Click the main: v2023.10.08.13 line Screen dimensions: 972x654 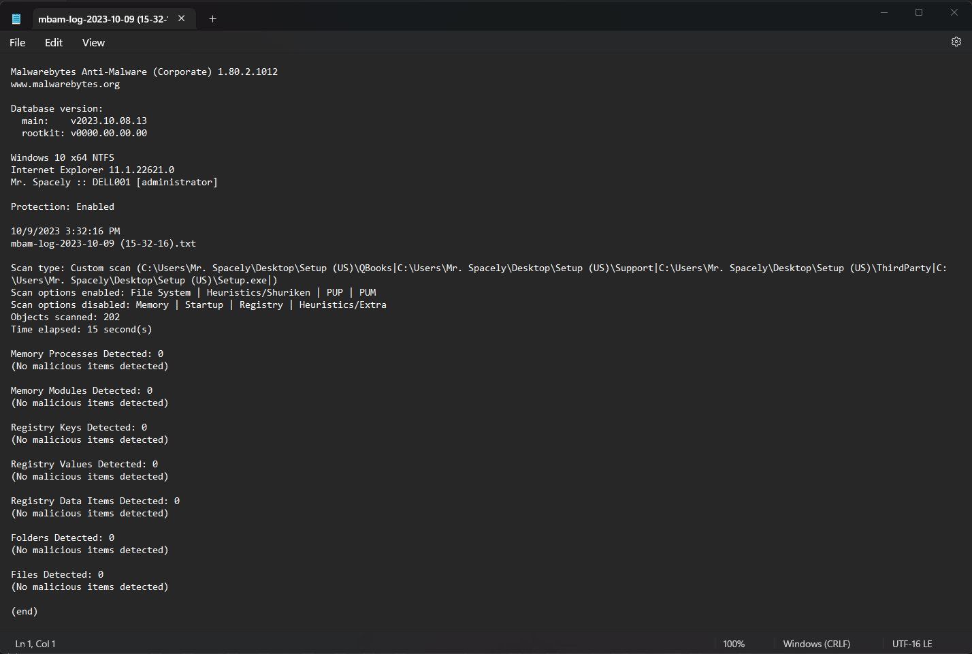coord(84,121)
